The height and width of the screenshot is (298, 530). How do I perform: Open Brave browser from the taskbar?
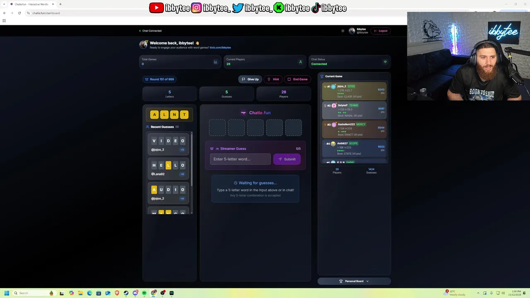[117, 293]
